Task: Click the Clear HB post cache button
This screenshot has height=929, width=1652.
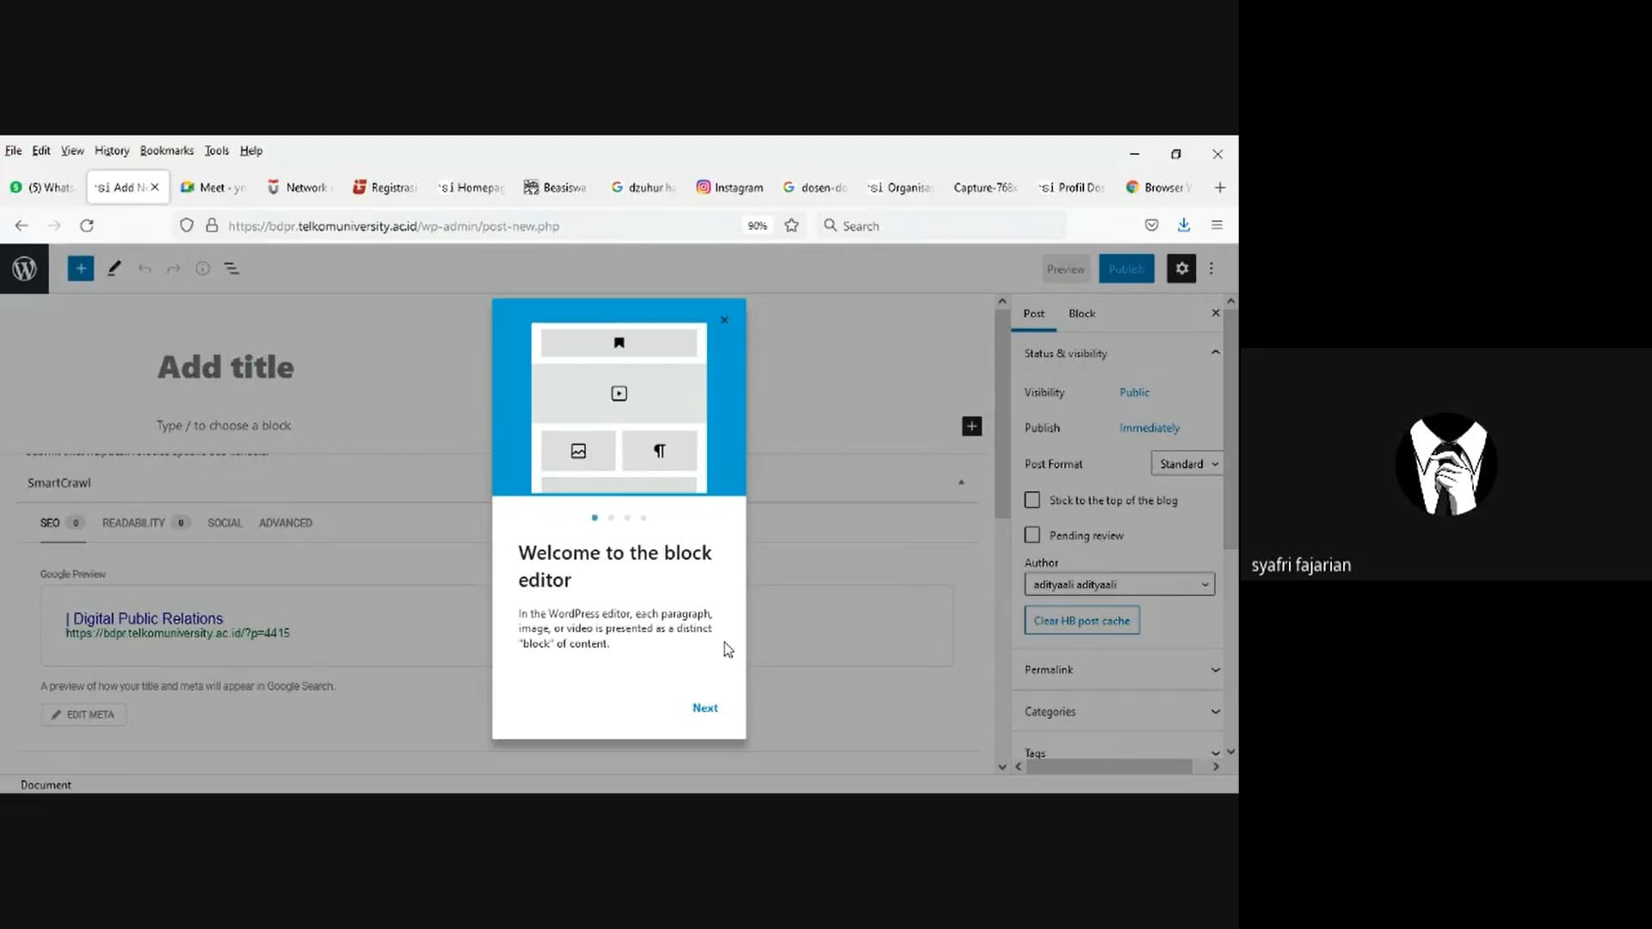Action: pyautogui.click(x=1082, y=620)
